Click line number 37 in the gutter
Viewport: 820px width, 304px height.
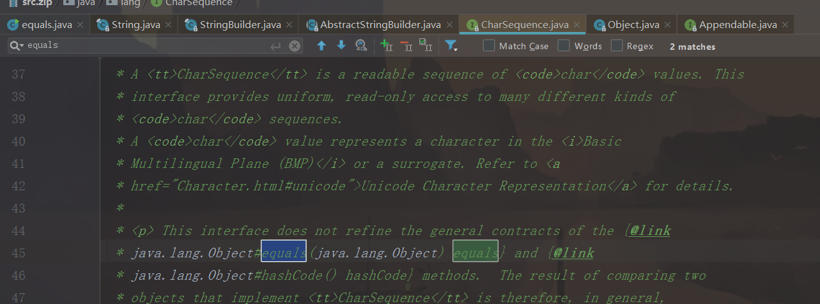point(18,74)
